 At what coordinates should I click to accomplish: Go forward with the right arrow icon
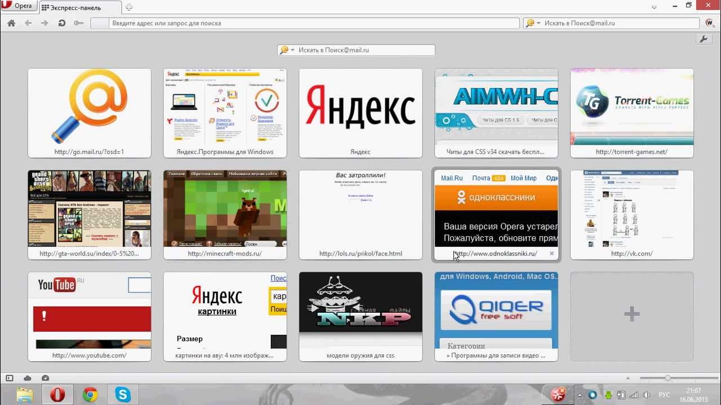44,23
